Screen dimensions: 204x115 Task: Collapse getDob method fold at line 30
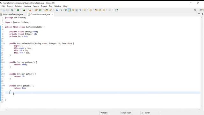[4, 86]
